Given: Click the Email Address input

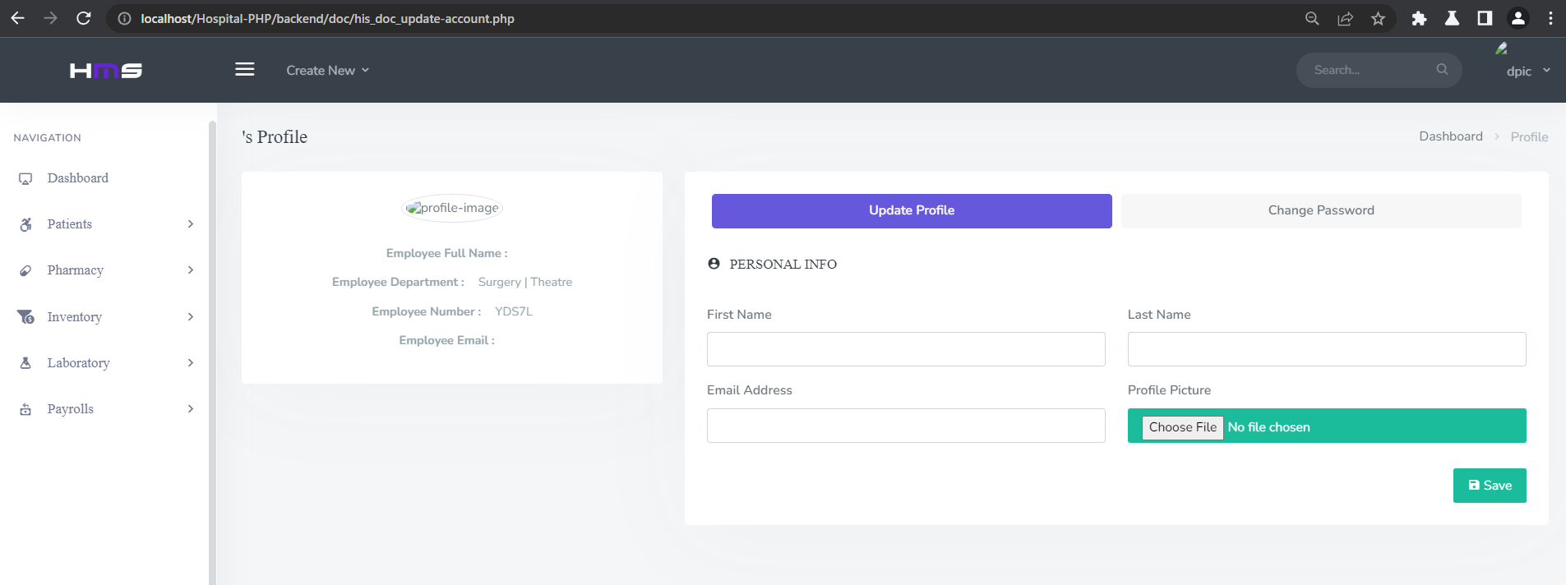Looking at the screenshot, I should (x=906, y=426).
